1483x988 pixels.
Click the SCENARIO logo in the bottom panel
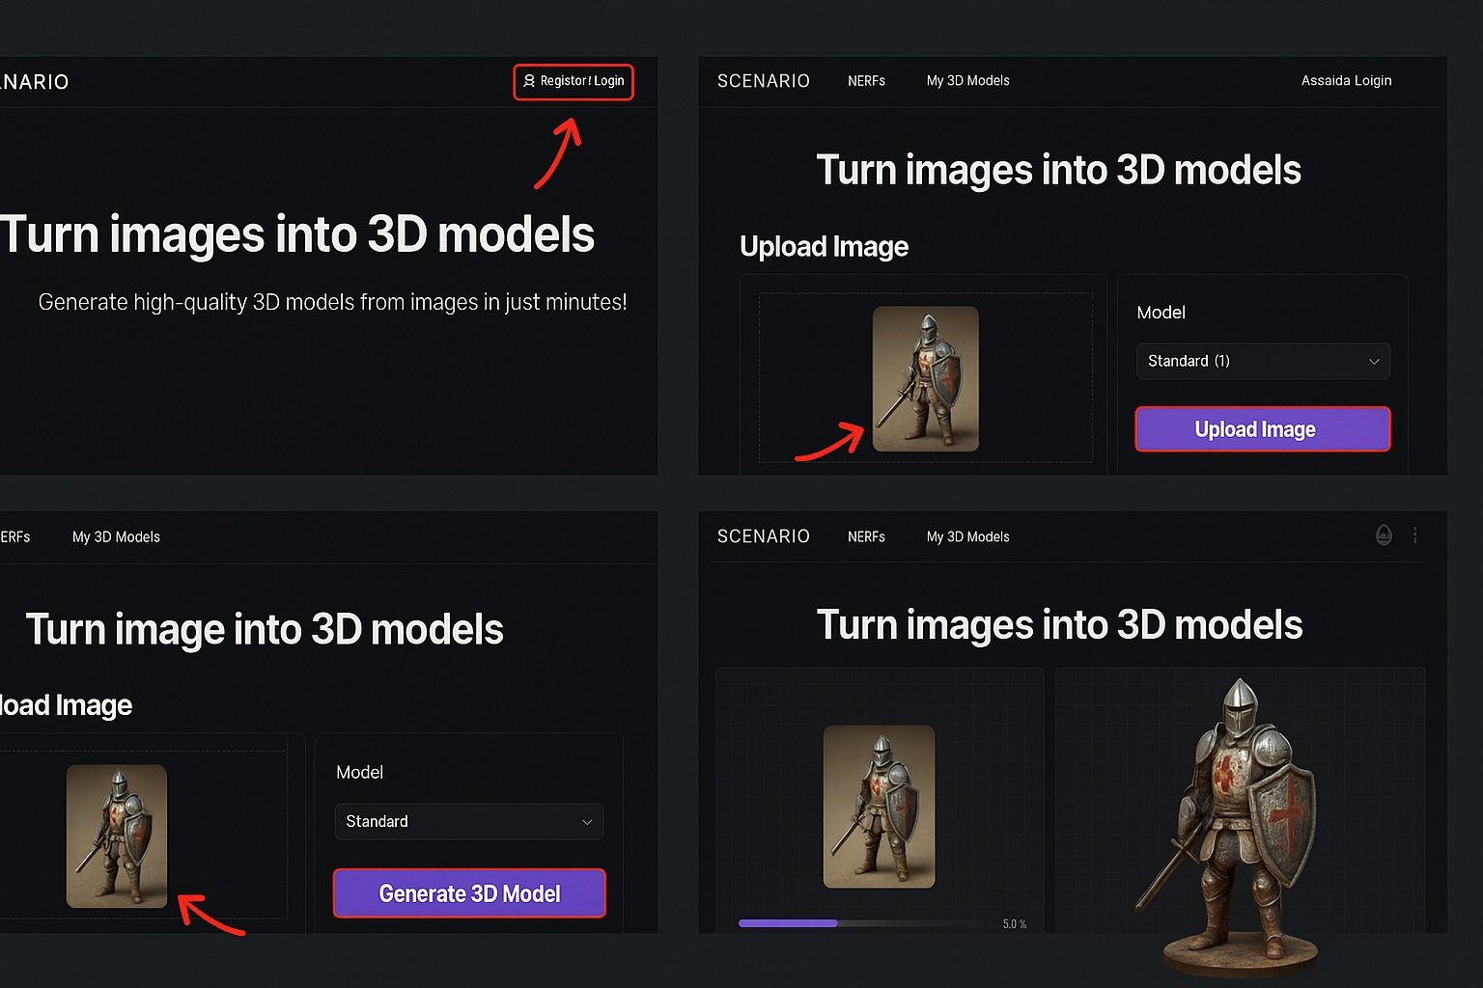tap(763, 536)
